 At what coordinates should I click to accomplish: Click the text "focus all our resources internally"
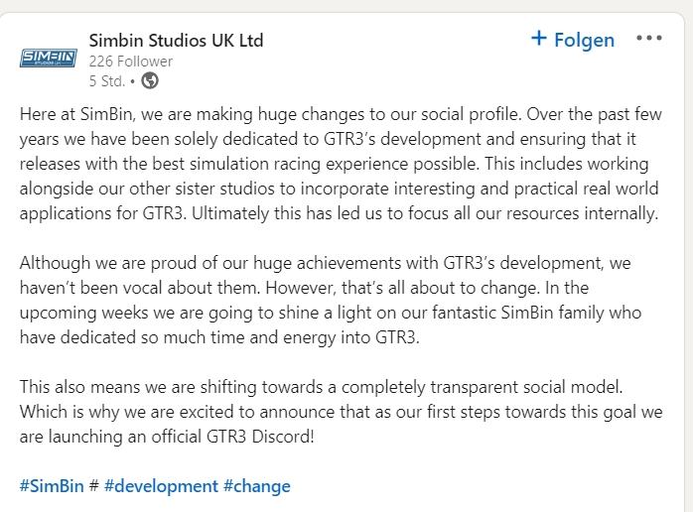(533, 213)
